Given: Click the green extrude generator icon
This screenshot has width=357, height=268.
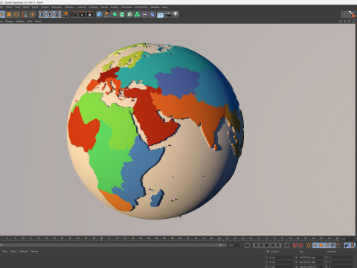Looking at the screenshot, I should (x=122, y=14).
